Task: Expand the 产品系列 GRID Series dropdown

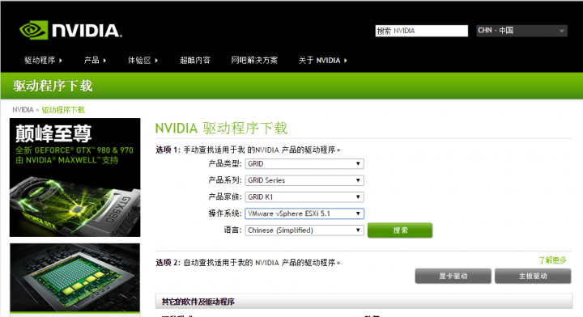Action: coord(304,180)
